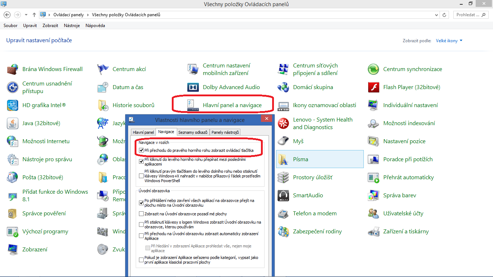The height and width of the screenshot is (277, 493).
Task: Open Centrum nastavení mobilních zařízení
Action: point(219,69)
